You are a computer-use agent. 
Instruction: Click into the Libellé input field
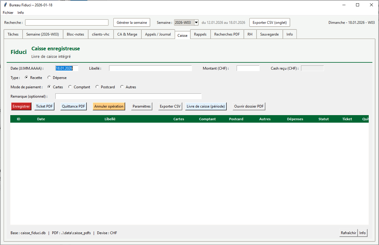tap(150, 68)
